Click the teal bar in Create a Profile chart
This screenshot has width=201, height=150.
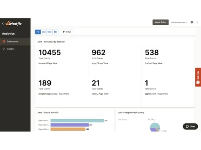(x=77, y=121)
